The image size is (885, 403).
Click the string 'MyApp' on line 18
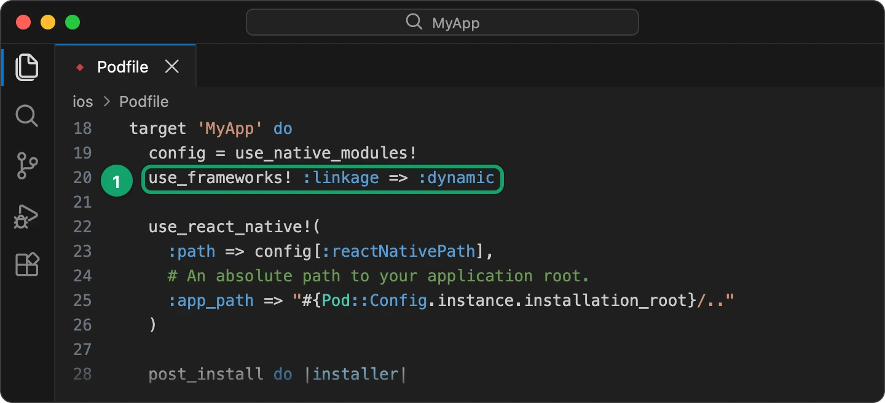[230, 128]
